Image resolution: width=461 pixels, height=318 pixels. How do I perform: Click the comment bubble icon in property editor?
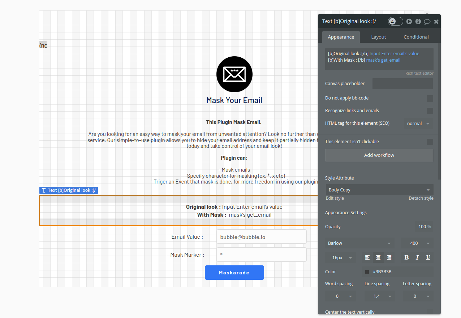tap(427, 21)
